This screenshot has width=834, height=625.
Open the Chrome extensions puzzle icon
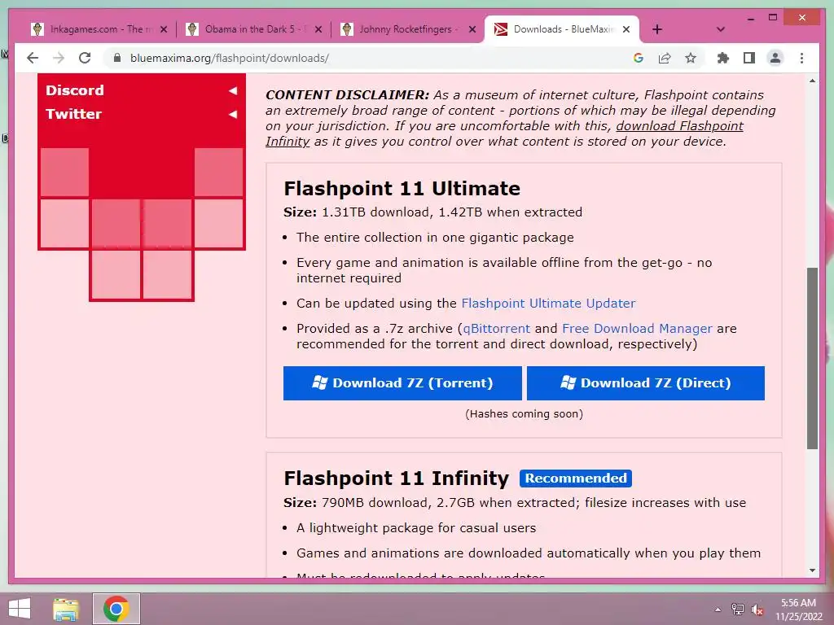tap(723, 58)
